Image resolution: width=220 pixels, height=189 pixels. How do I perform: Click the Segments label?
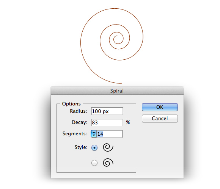point(75,134)
